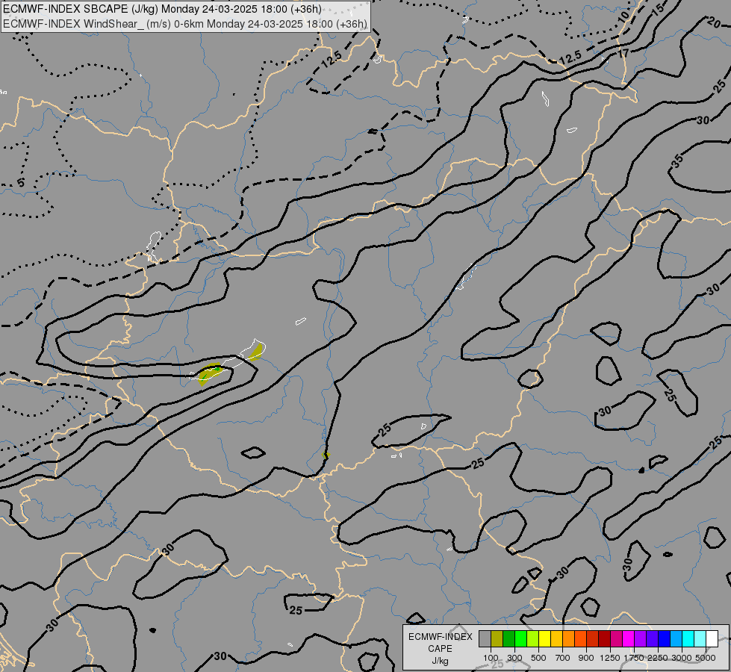Click the legend value 3000
The height and width of the screenshot is (672, 731).
[x=682, y=658]
